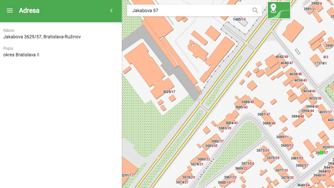Click building label 3994/40
This screenshot has width=334, height=188.
pyautogui.click(x=312, y=107)
